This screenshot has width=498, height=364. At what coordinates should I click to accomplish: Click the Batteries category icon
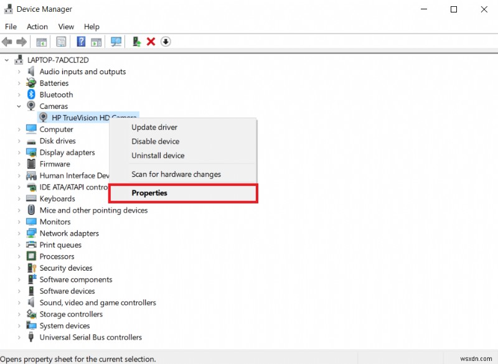pos(31,83)
